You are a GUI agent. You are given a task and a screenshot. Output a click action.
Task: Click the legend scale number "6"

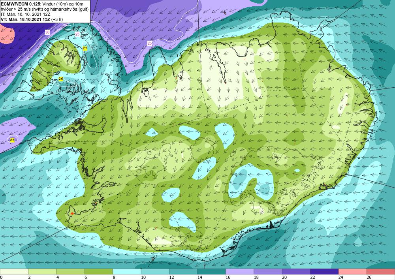86,277
